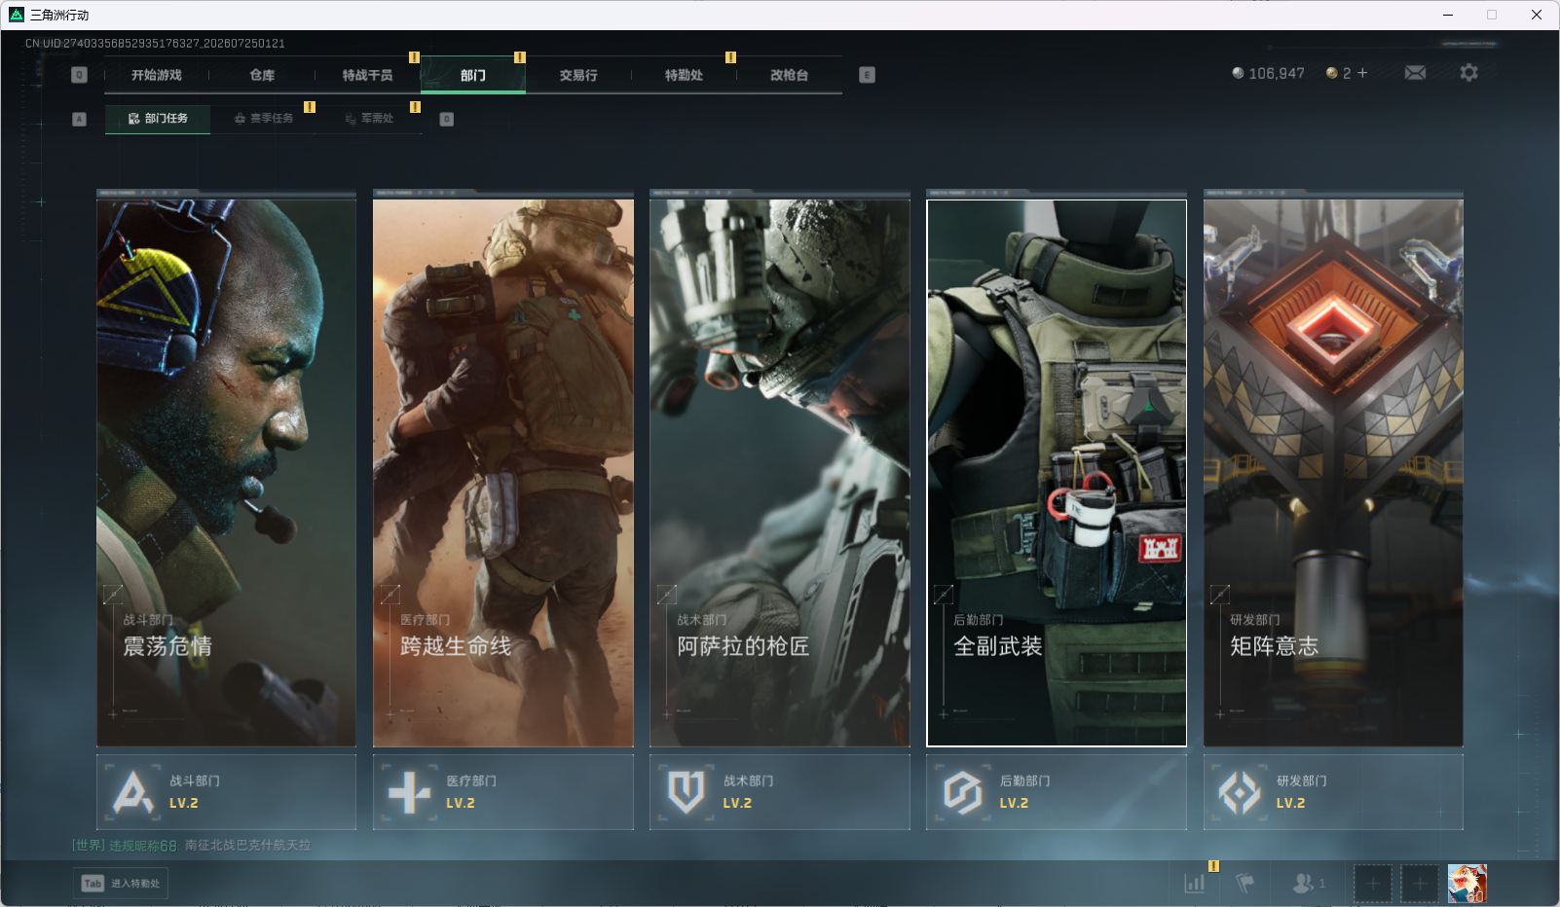Click the combat department A-shaped emblem
The width and height of the screenshot is (1560, 907).
click(x=132, y=792)
